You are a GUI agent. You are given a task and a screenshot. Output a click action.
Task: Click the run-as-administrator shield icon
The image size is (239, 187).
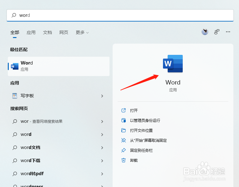124,120
